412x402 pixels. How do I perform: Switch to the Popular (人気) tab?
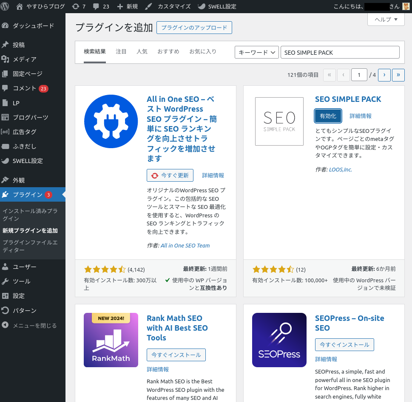point(142,51)
